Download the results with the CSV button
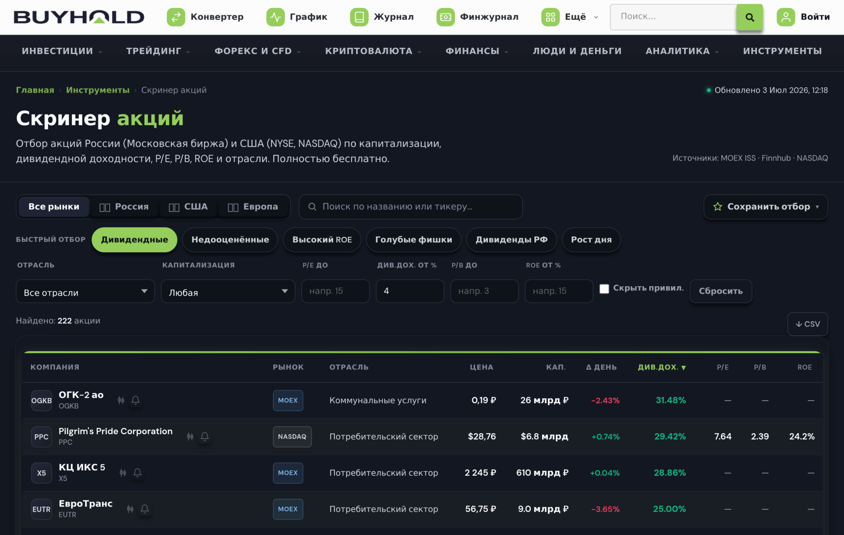844x535 pixels. (x=807, y=324)
